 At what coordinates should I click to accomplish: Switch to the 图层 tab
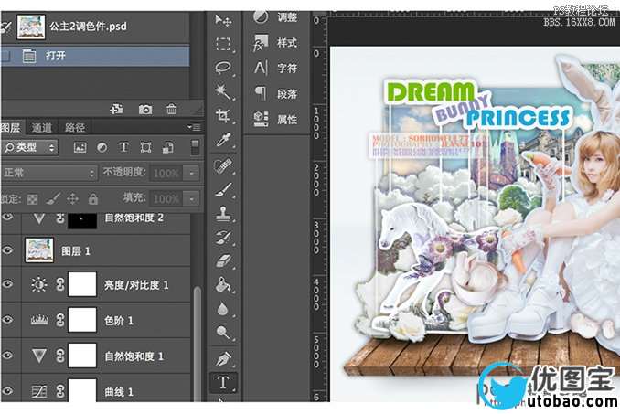11,127
